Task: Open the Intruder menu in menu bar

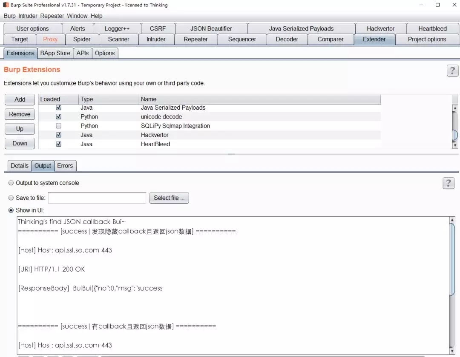Action: pos(28,16)
